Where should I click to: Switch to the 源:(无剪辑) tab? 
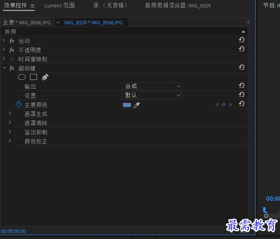tap(110, 6)
